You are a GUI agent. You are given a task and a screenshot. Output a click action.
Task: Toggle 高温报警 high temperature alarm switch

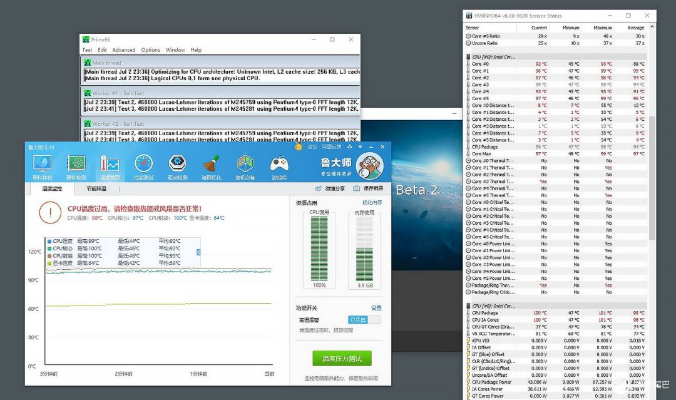[364, 320]
